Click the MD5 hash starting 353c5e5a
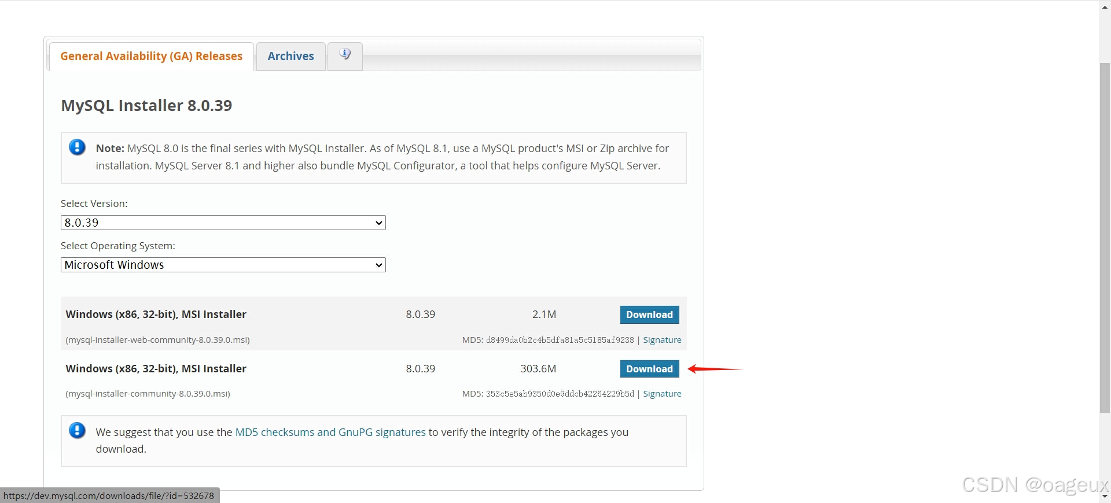 coord(560,394)
